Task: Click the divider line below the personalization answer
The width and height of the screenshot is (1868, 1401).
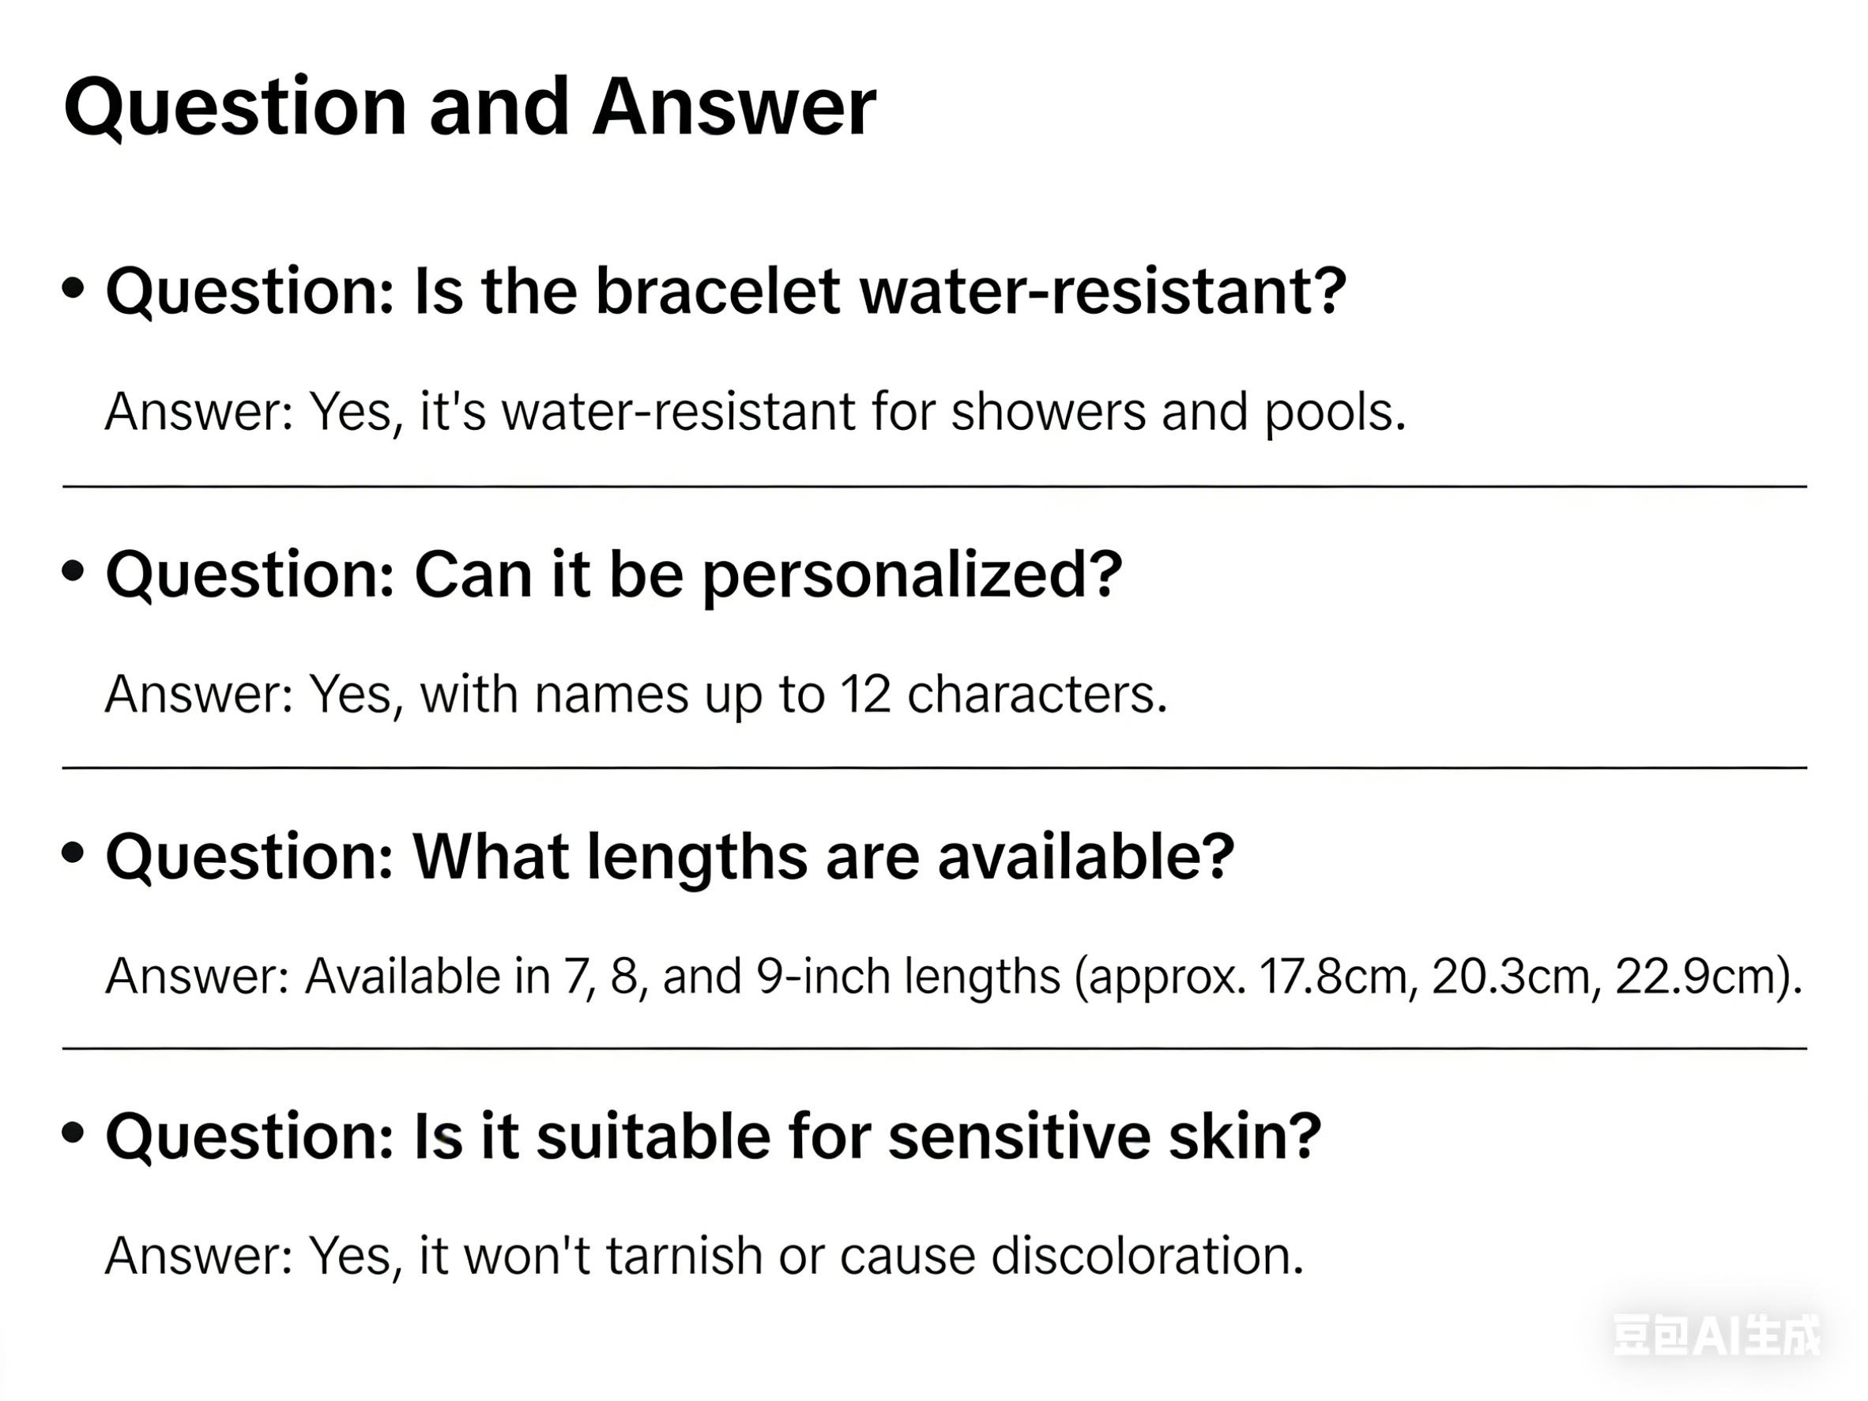Action: coord(934,767)
